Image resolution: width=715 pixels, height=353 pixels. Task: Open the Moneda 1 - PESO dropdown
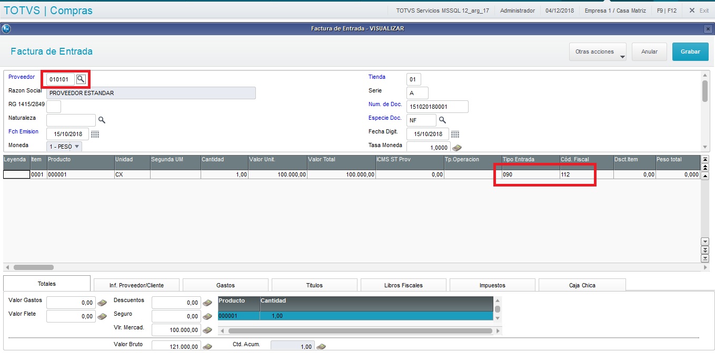(x=64, y=146)
